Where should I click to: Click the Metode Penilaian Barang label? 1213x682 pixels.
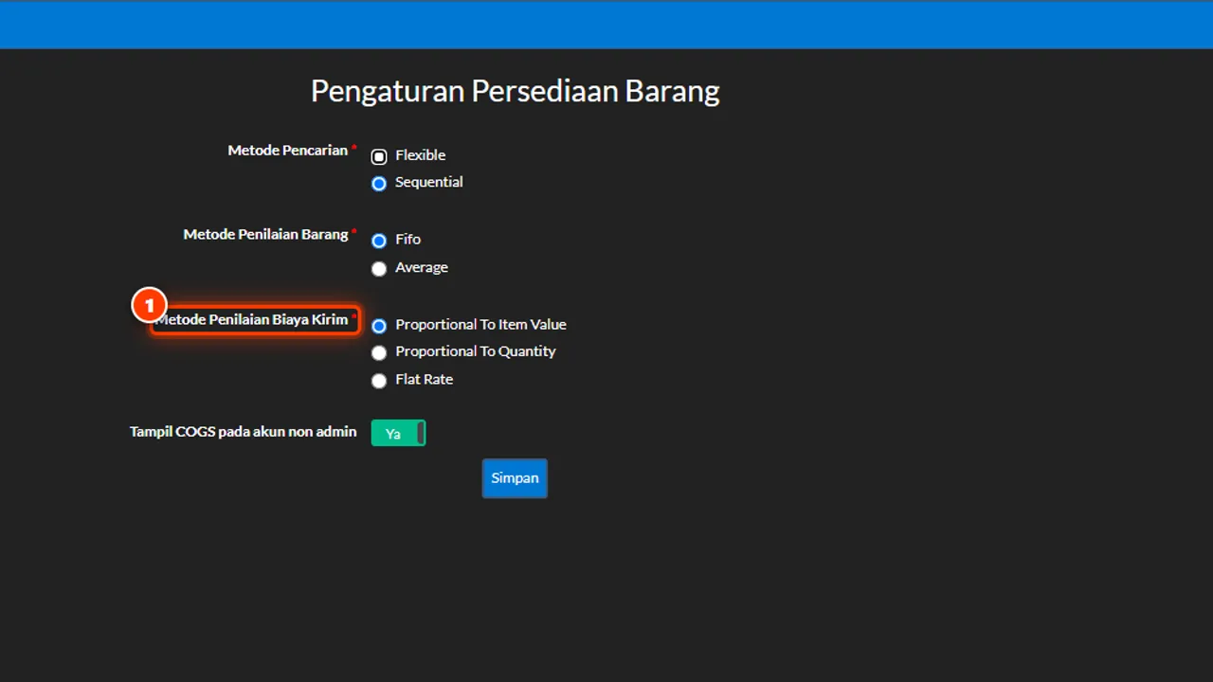click(265, 234)
